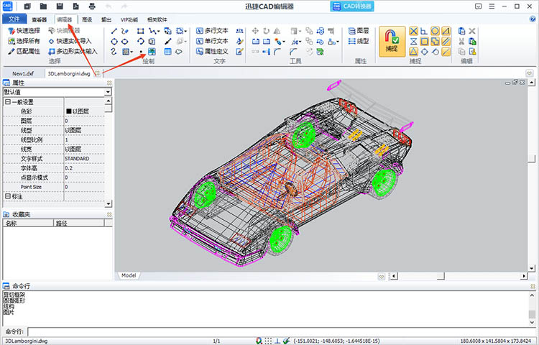This screenshot has height=345, width=539.
Task: Click the Print icon in title bar
Action: 92,6
